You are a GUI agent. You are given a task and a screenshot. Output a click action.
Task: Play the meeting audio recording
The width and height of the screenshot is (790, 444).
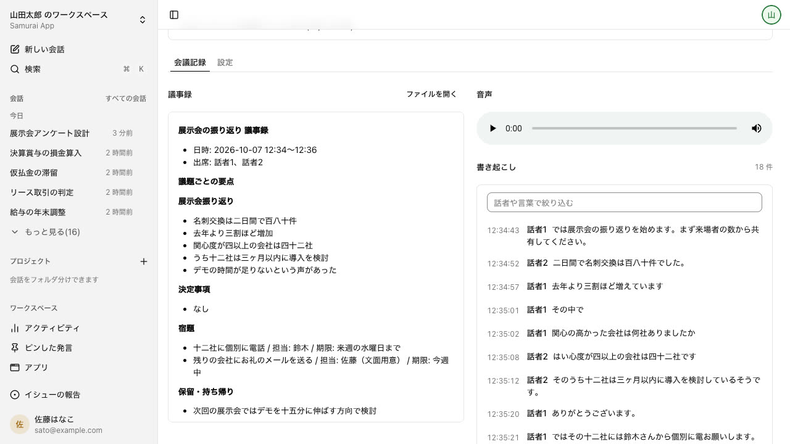(493, 128)
